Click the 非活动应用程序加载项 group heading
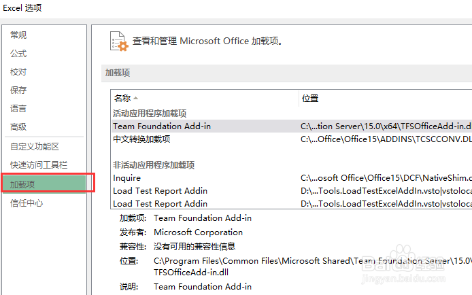Image resolution: width=472 pixels, height=295 pixels. pyautogui.click(x=154, y=164)
